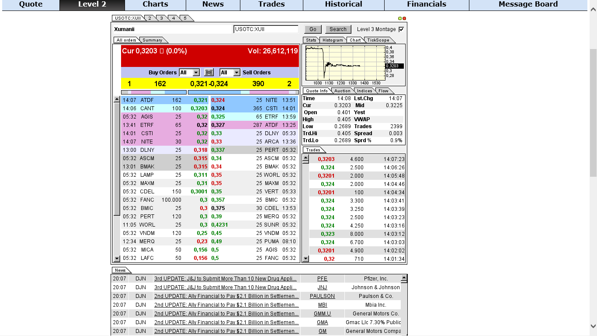Switch to the Charts navigation tab
This screenshot has width=597, height=336.
click(155, 4)
